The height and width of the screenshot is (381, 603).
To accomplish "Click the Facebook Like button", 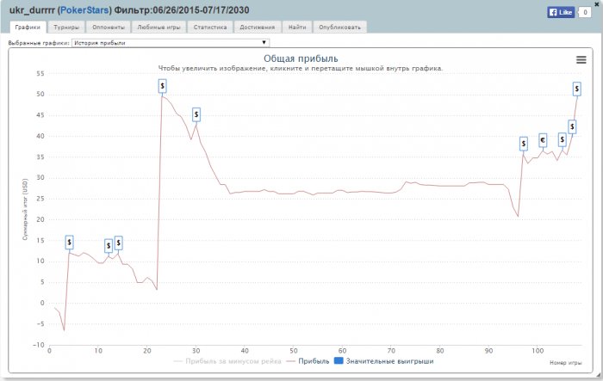I will tap(561, 12).
